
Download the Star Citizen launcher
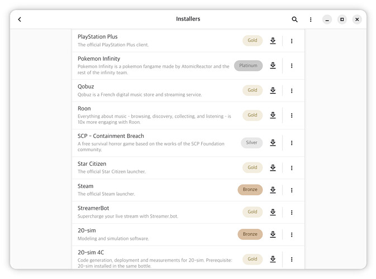[273, 167]
